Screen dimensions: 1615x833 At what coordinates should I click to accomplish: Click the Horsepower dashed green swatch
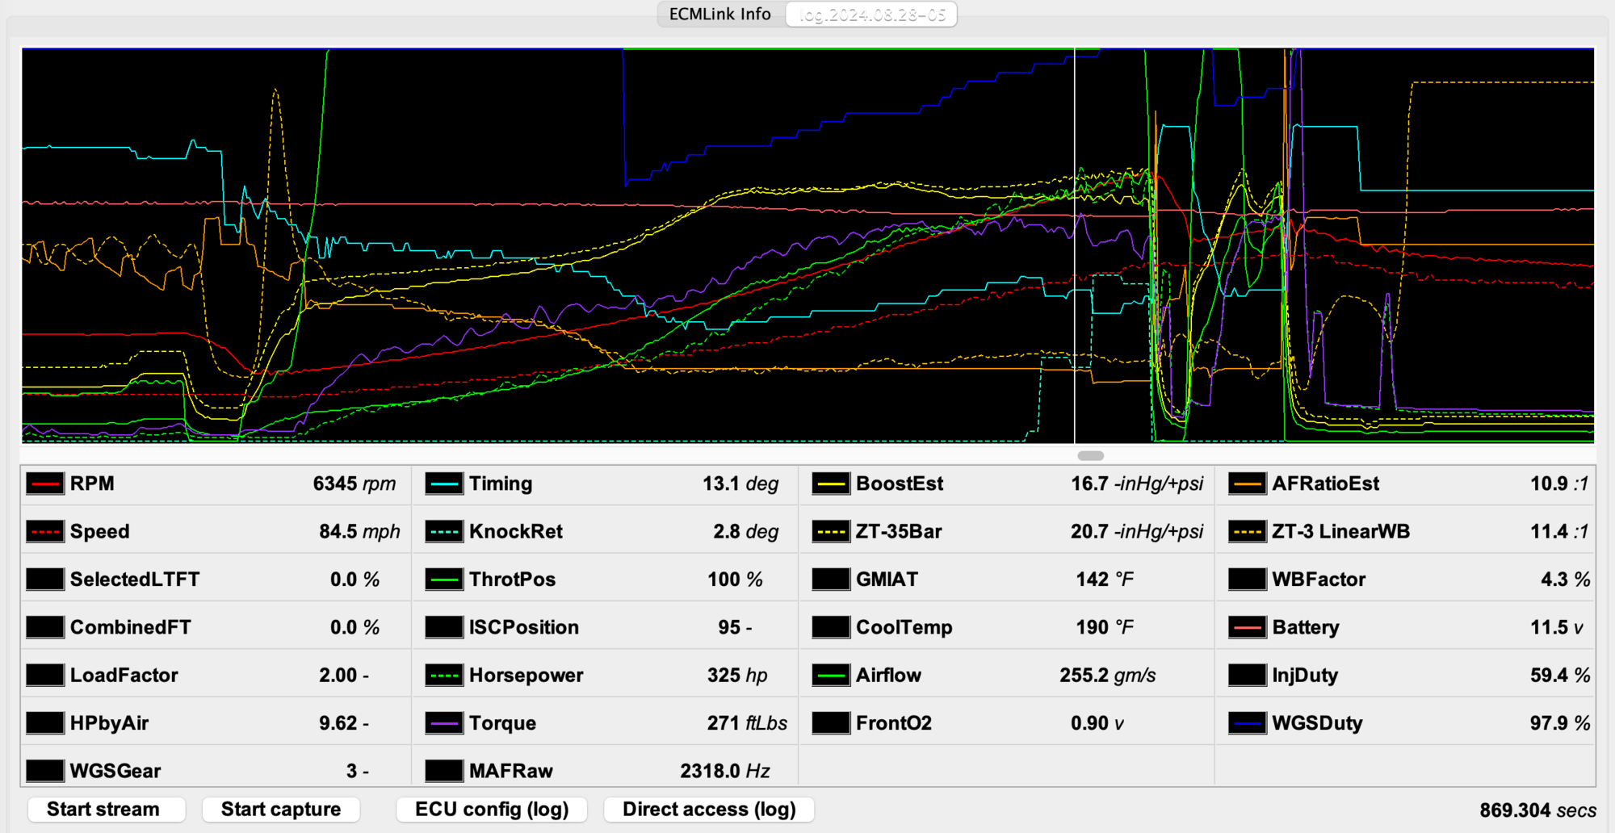tap(444, 675)
